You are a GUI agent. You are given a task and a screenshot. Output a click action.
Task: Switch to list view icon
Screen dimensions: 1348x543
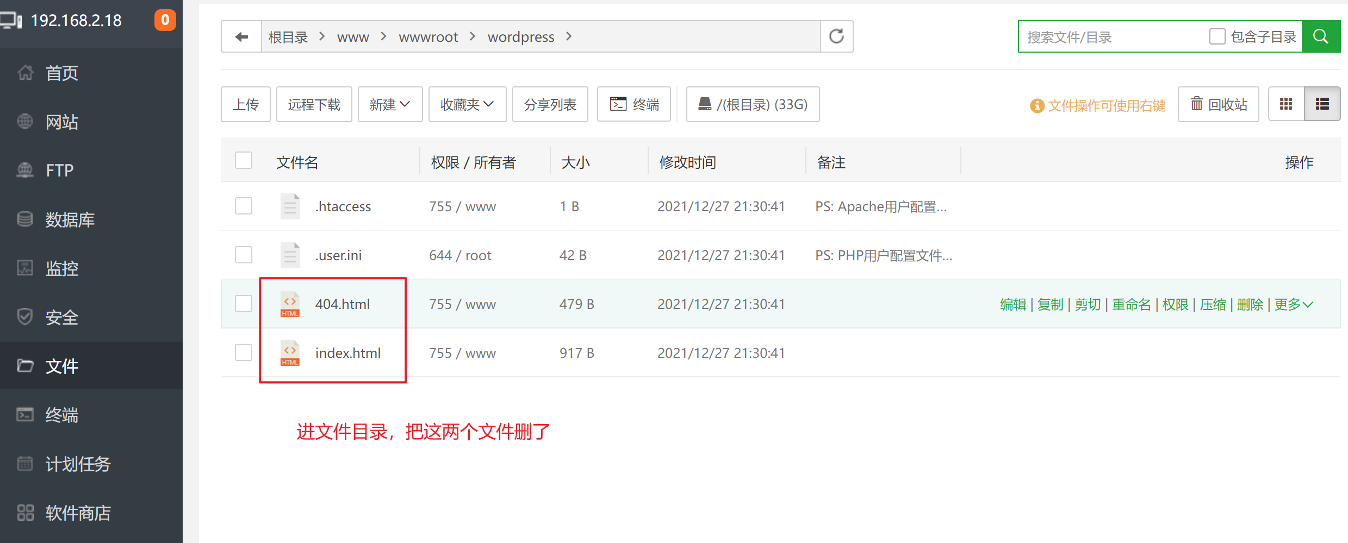1322,104
